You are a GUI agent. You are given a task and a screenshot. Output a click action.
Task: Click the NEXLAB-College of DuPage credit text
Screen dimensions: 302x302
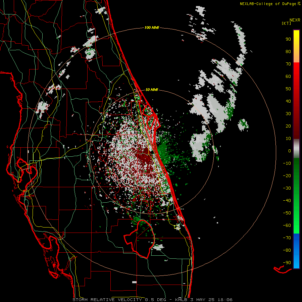point(268,4)
